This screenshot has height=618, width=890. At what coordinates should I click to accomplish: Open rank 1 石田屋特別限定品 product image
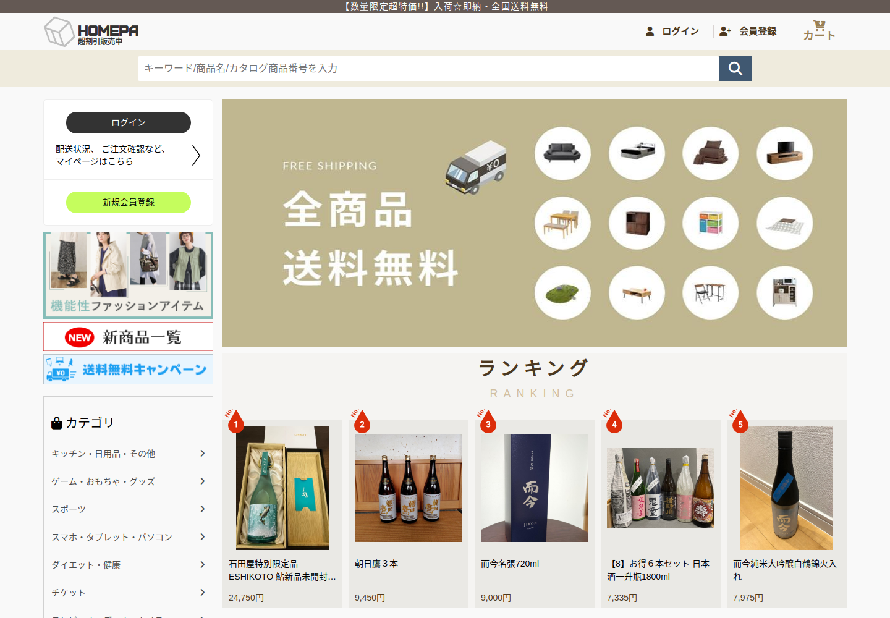pos(282,488)
